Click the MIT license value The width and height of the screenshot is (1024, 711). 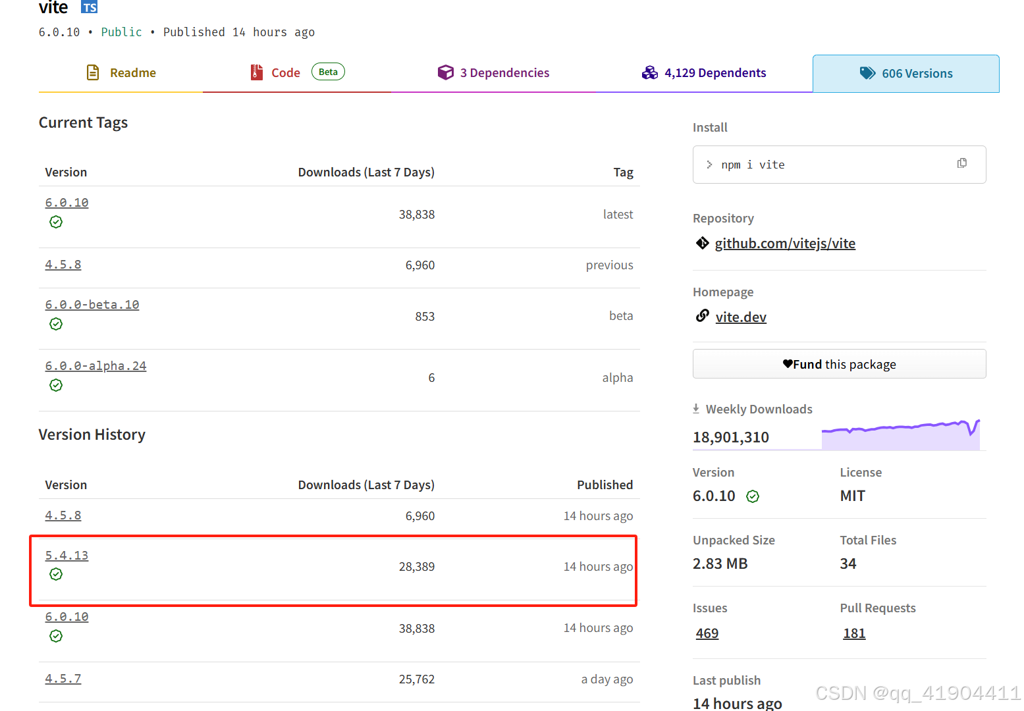[x=853, y=496]
